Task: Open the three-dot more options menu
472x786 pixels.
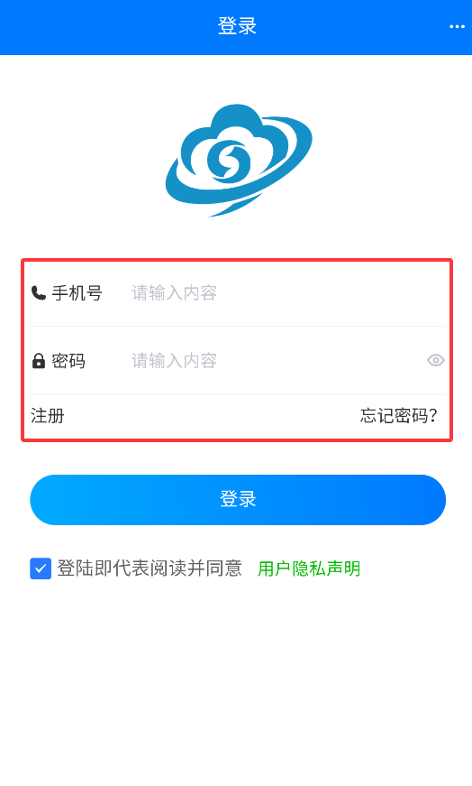Action: click(457, 26)
